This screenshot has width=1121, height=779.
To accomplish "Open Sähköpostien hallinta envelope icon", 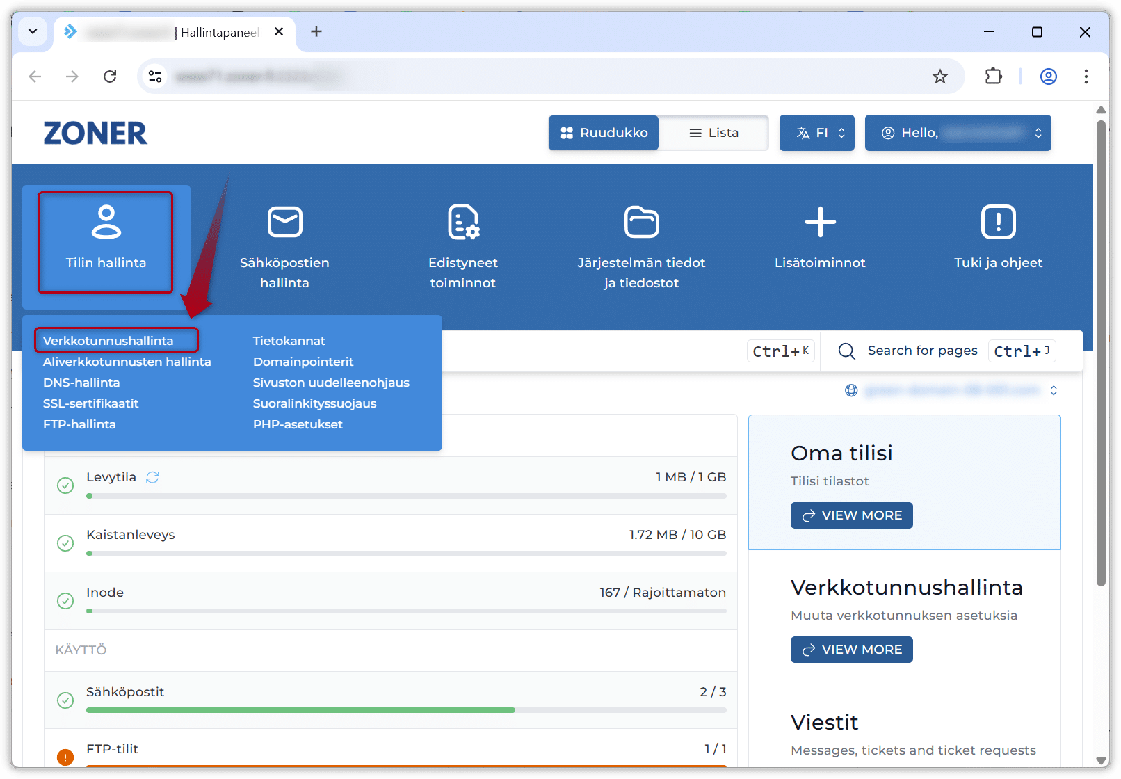I will (x=284, y=223).
